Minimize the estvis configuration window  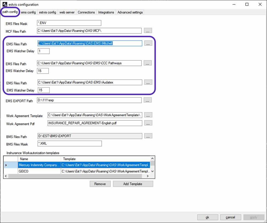tap(234, 4)
